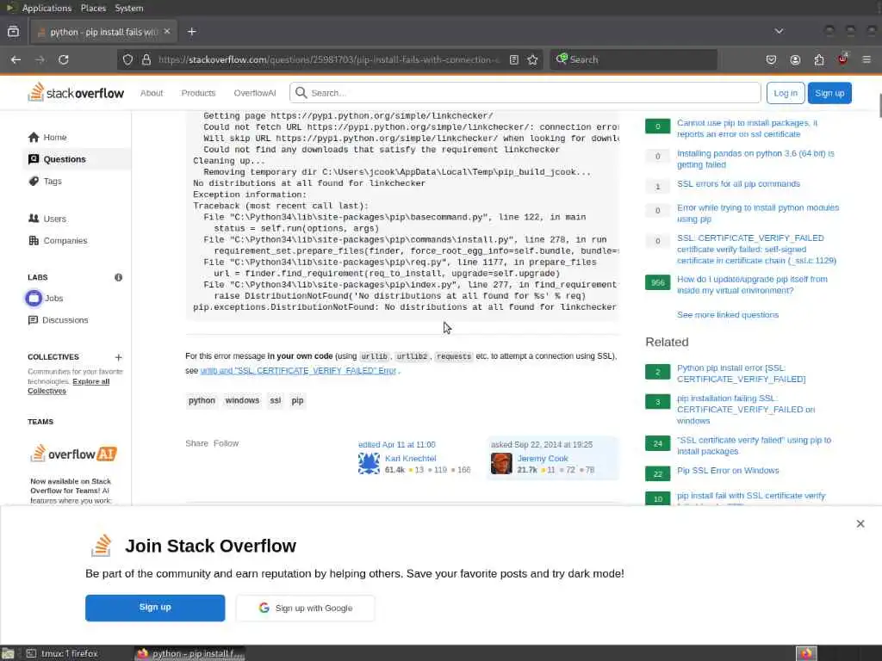Click the Stack Overflow logo

(x=76, y=93)
